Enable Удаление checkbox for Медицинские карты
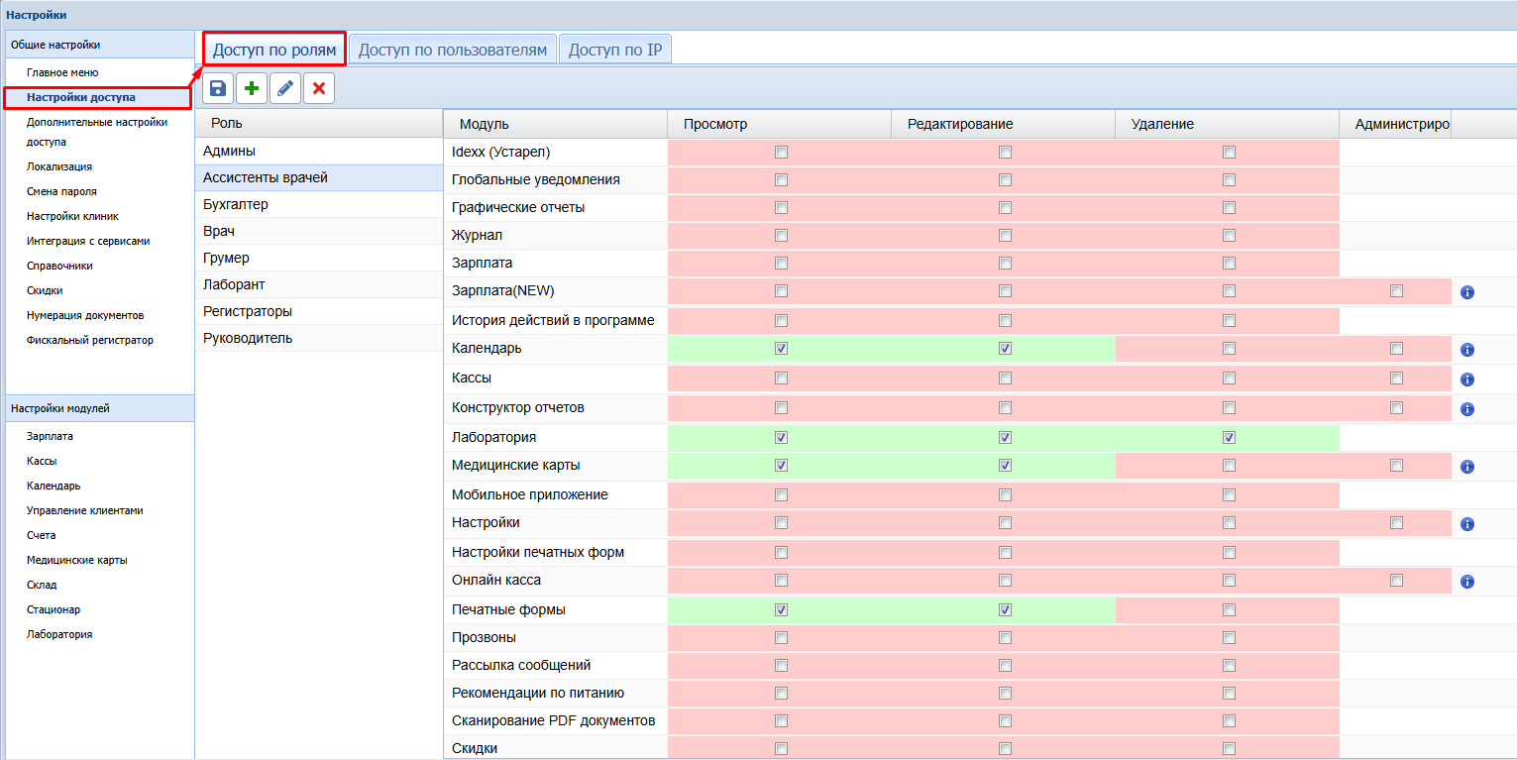Image resolution: width=1517 pixels, height=760 pixels. pos(1229,466)
